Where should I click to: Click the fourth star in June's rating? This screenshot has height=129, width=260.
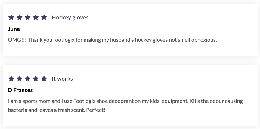[x=36, y=17]
